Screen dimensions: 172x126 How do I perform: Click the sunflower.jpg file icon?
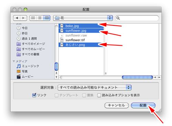(x=62, y=31)
